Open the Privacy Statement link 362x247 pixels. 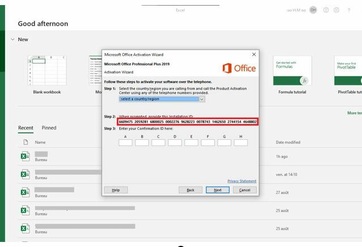(242, 181)
